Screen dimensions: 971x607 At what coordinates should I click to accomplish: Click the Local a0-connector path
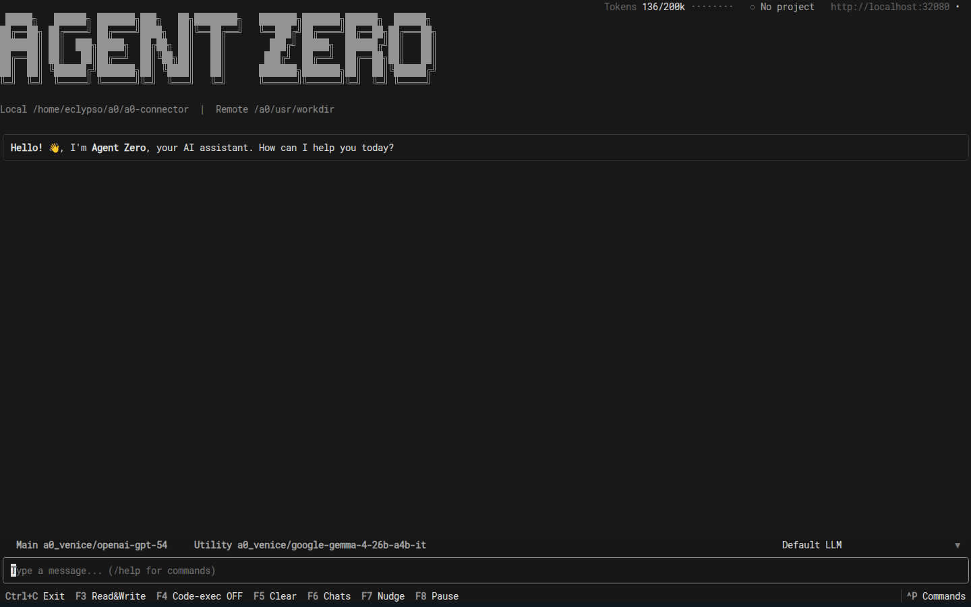(x=94, y=109)
